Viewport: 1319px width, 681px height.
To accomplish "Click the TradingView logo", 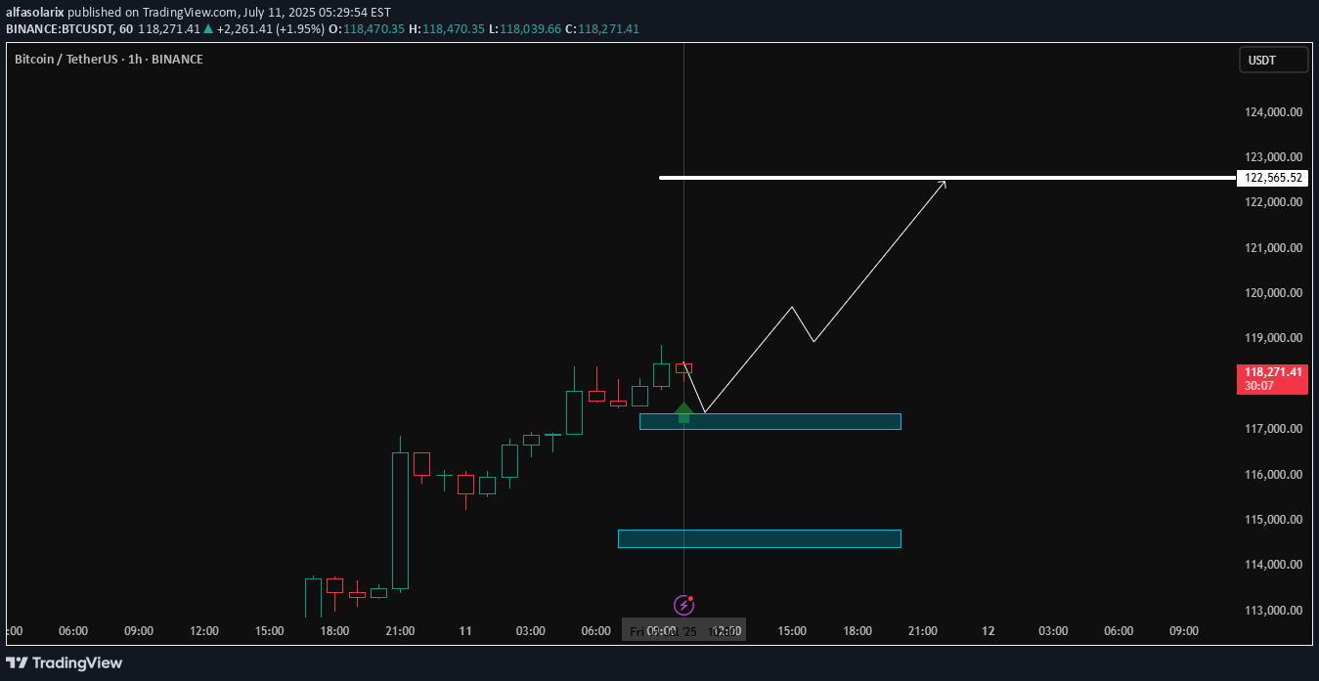I will click(64, 662).
